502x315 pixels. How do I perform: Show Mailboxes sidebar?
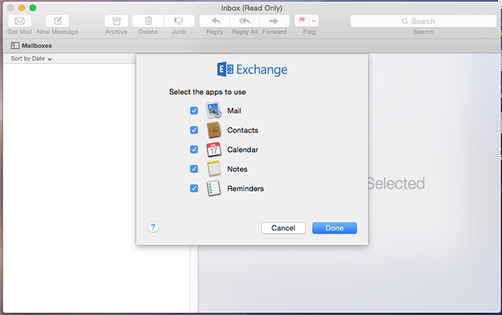(x=32, y=46)
